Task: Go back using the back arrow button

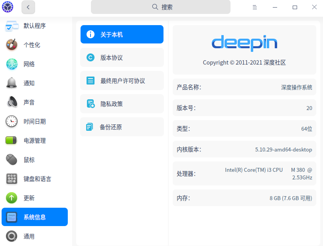Action: (28, 7)
